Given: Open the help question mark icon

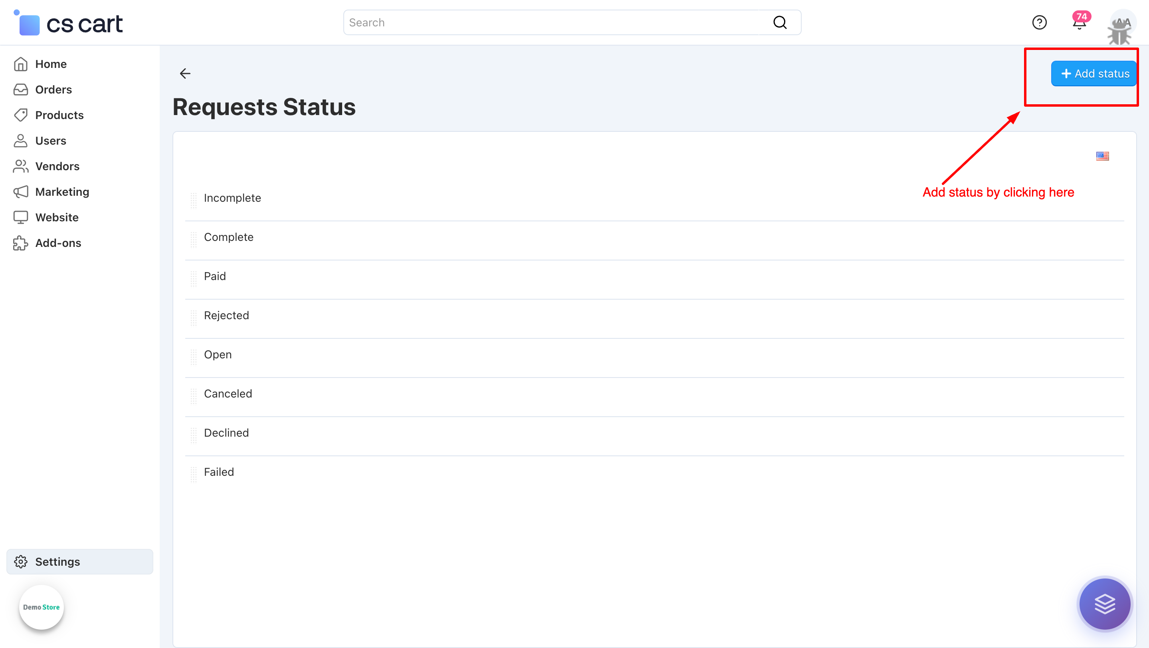Looking at the screenshot, I should click(1039, 22).
